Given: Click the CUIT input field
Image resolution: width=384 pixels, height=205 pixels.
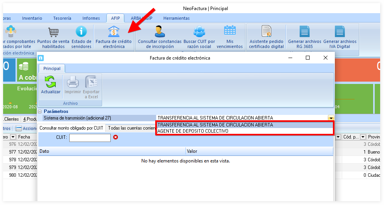Looking at the screenshot, I should [x=90, y=138].
